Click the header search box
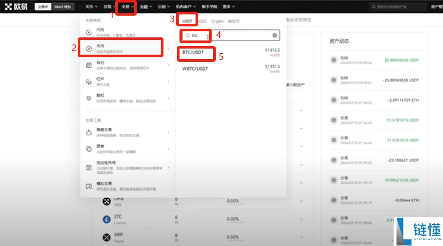443x246 pixels. pyautogui.click(x=398, y=7)
